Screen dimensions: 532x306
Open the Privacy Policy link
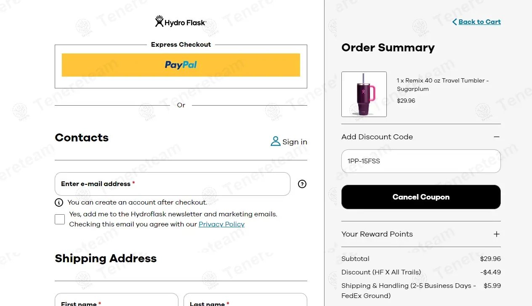coord(221,224)
